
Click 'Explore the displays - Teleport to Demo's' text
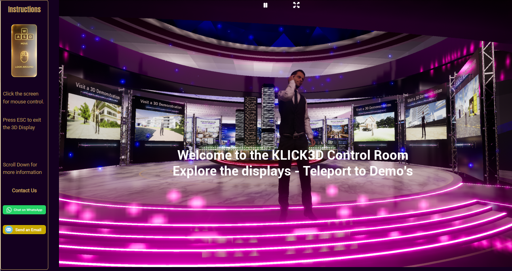coord(293,171)
